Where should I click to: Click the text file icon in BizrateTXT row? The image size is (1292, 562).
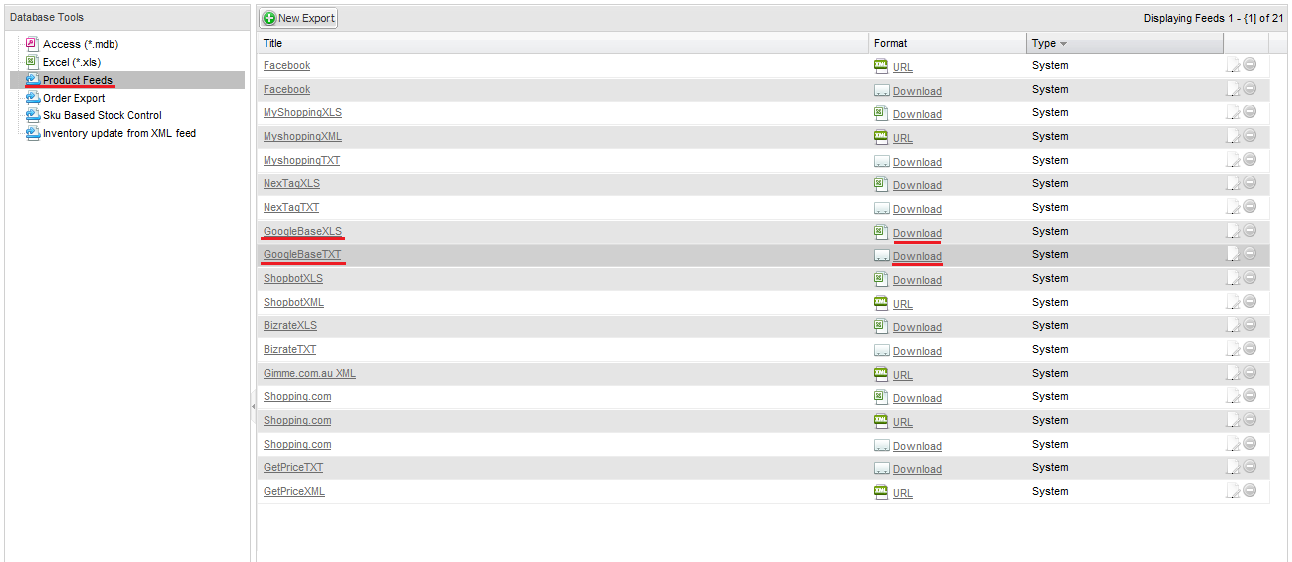tap(881, 350)
